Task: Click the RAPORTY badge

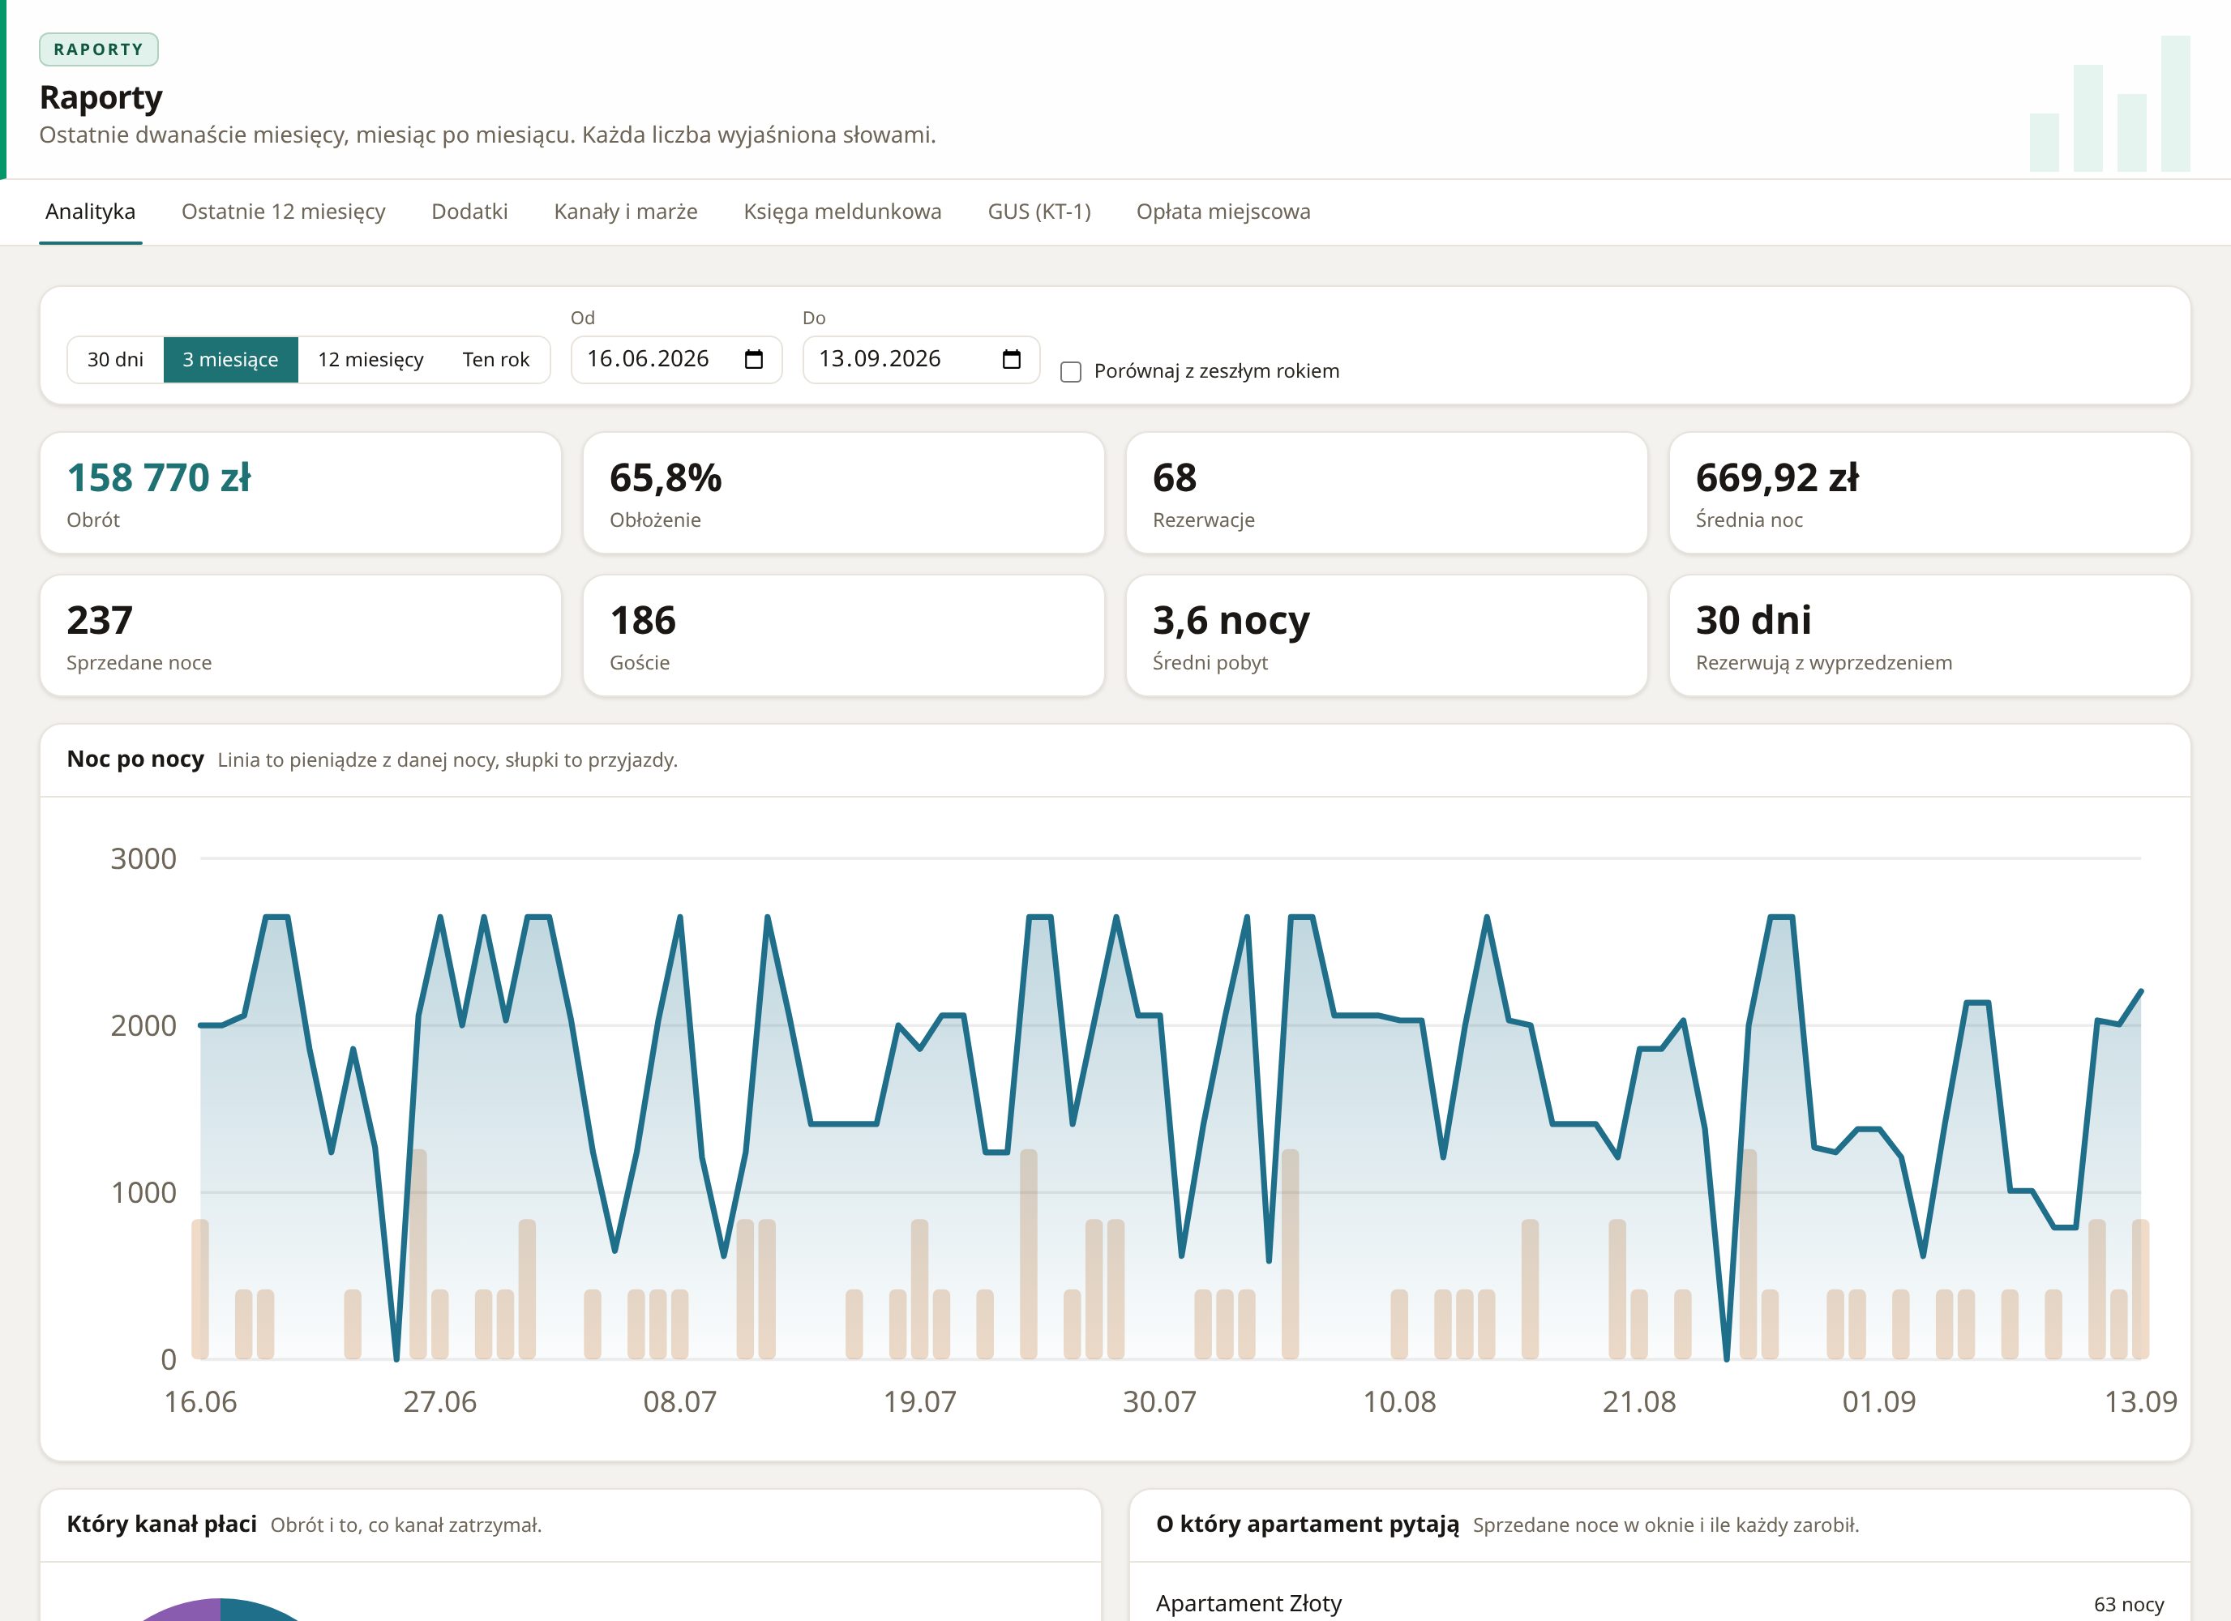Action: pyautogui.click(x=98, y=49)
